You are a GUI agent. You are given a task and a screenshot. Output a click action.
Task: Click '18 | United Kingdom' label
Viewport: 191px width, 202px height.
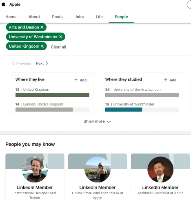point(32,90)
